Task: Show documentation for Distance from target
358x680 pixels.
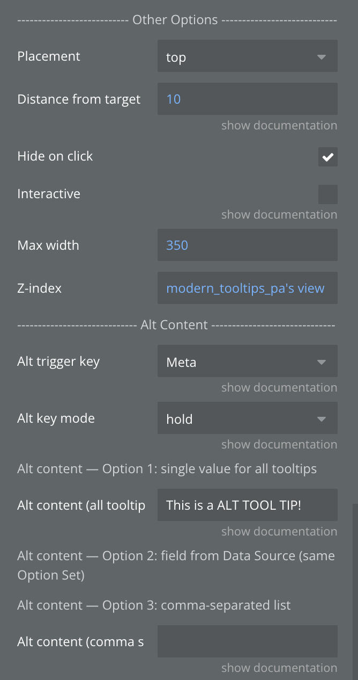Action: [279, 126]
